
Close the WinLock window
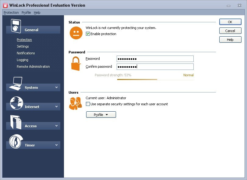point(239,5)
